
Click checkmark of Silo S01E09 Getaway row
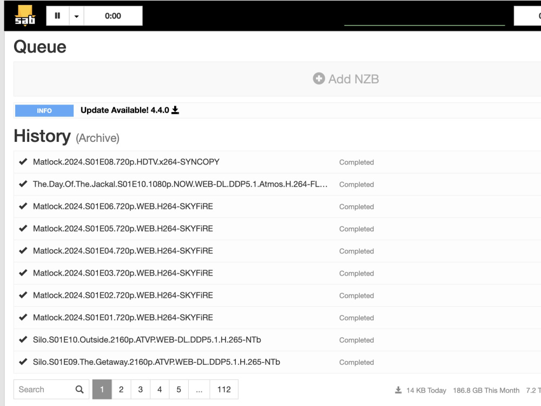click(x=23, y=362)
